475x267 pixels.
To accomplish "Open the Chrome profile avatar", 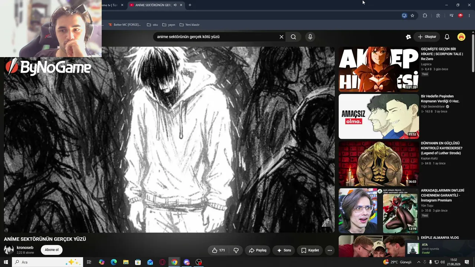I will click(x=461, y=16).
